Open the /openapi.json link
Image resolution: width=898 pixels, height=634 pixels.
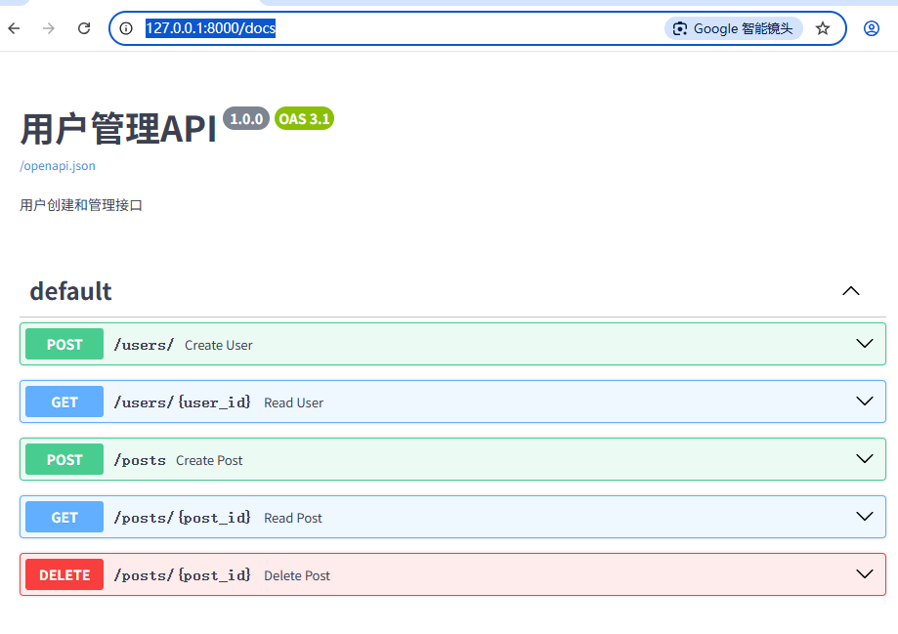click(x=56, y=166)
